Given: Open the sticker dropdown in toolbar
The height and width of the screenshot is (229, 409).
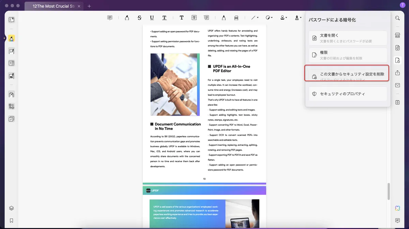Looking at the screenshot, I should click(x=269, y=18).
